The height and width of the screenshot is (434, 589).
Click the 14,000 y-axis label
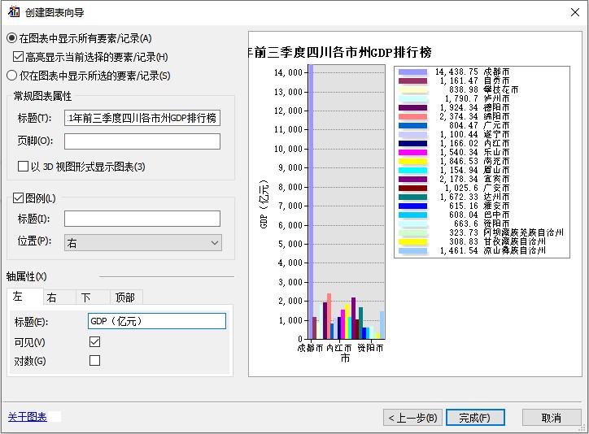(x=288, y=73)
